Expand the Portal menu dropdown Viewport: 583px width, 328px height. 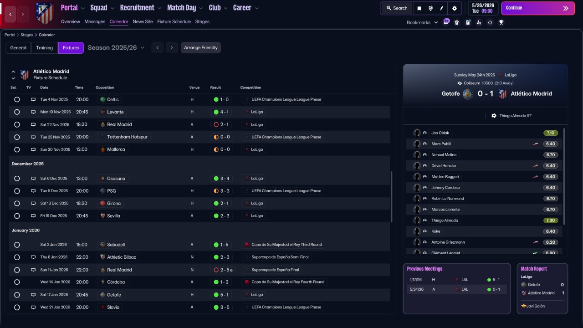click(x=82, y=8)
